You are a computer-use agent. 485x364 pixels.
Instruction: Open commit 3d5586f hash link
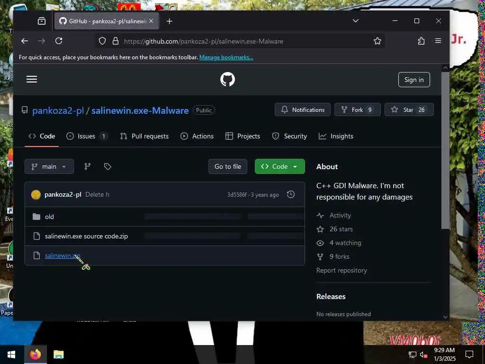click(x=237, y=195)
